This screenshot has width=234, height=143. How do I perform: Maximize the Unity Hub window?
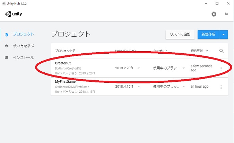(217, 3)
